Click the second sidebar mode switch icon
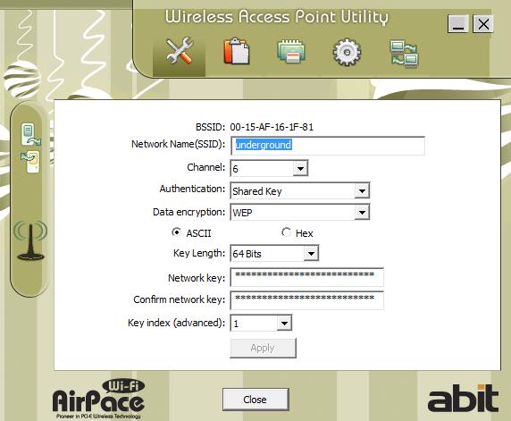 point(30,162)
